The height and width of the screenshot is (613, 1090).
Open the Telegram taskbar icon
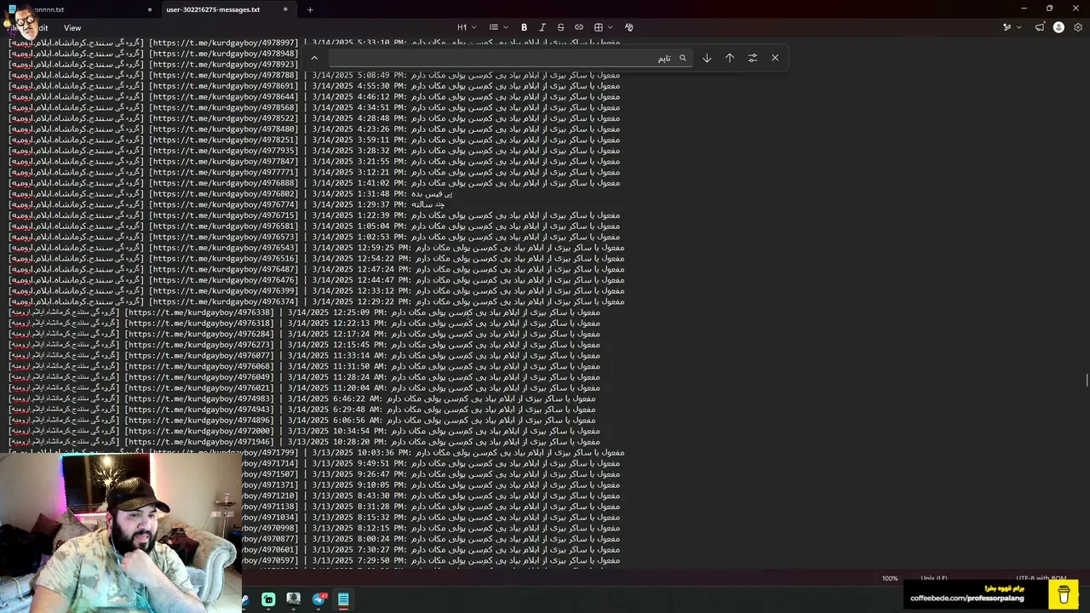(319, 599)
